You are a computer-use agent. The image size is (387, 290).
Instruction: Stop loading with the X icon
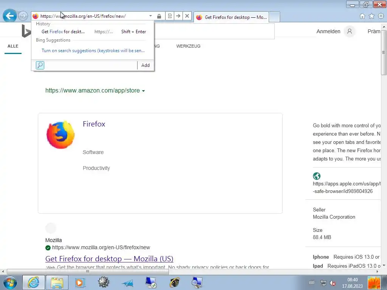point(187,16)
